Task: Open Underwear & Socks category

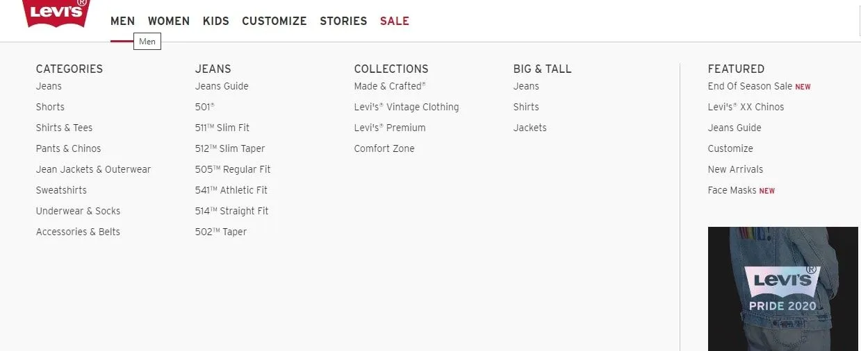Action: 79,211
